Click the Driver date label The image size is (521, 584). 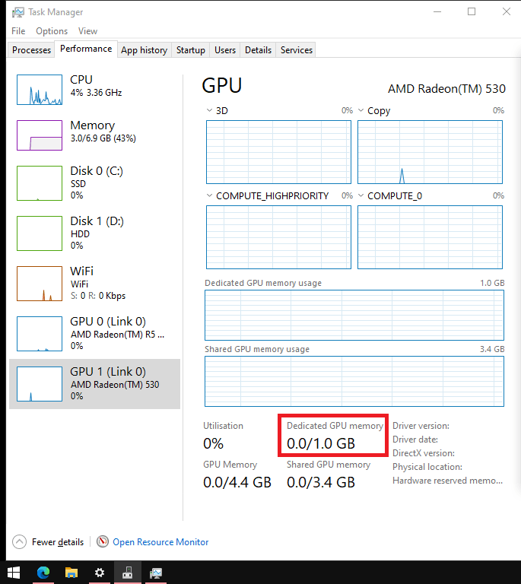415,440
